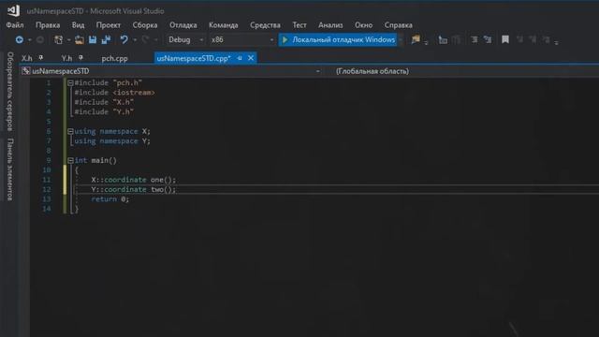Open the Вид menu
This screenshot has height=337, width=599.
78,25
